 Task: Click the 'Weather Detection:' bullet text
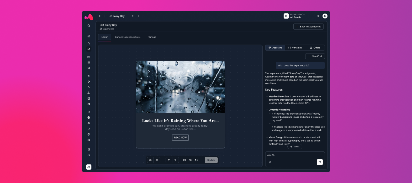(x=279, y=96)
